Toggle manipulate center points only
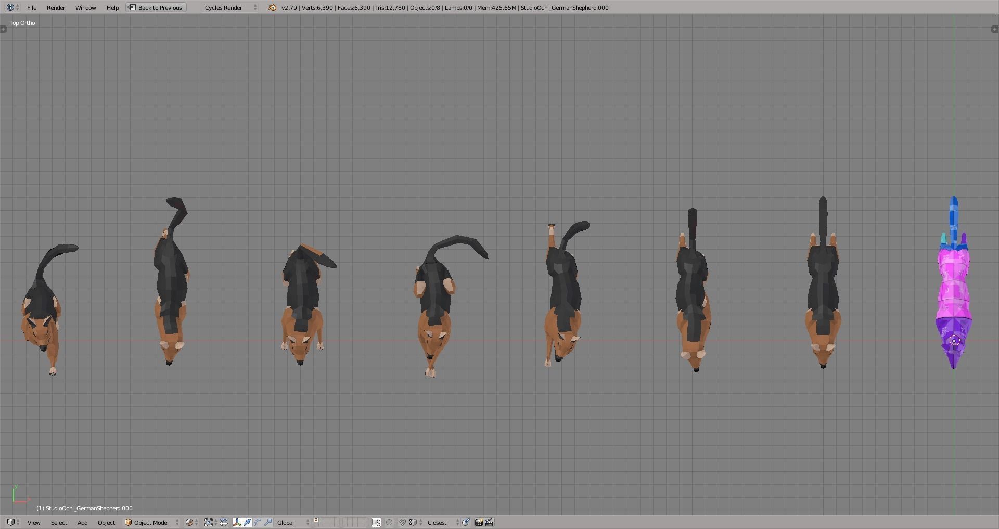 [x=224, y=522]
